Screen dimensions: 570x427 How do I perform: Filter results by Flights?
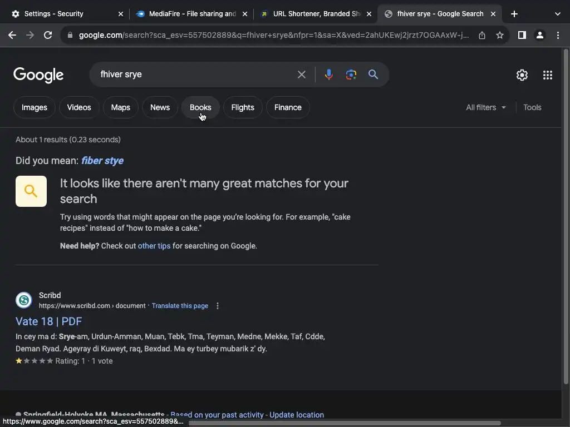click(x=243, y=107)
